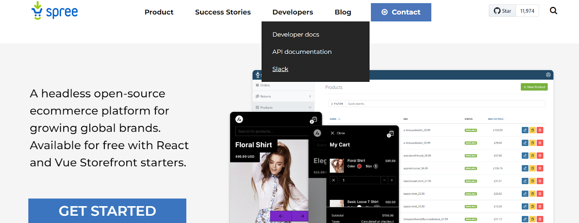Edit the anorakwithhood_29.99 product
Image resolution: width=579 pixels, height=223 pixels.
point(525,156)
